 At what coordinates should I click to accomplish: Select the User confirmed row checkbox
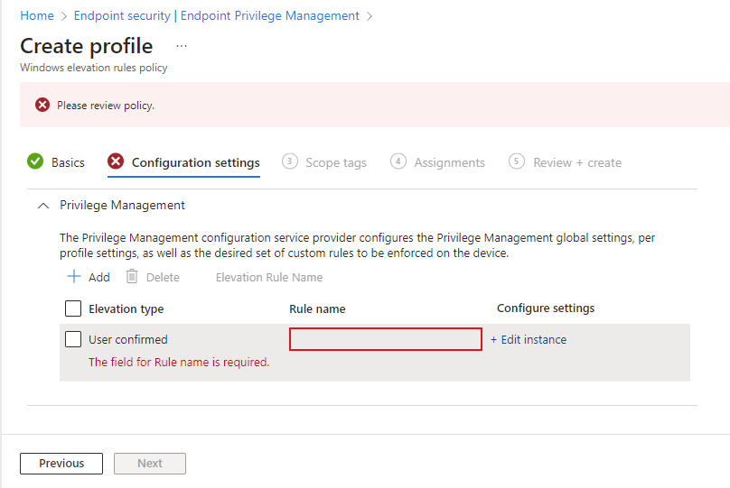pyautogui.click(x=73, y=339)
